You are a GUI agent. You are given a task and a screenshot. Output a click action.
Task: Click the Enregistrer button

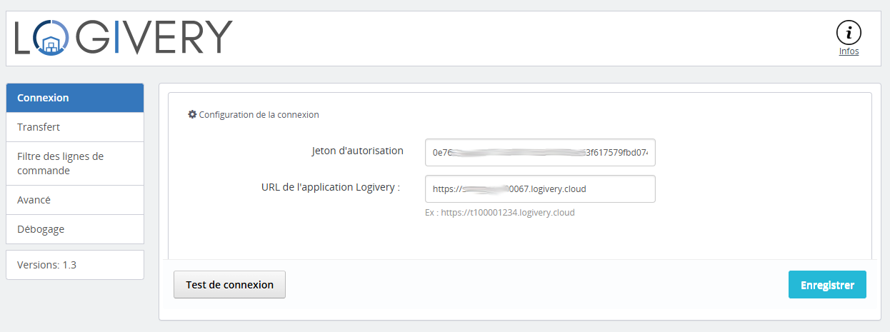click(x=827, y=285)
